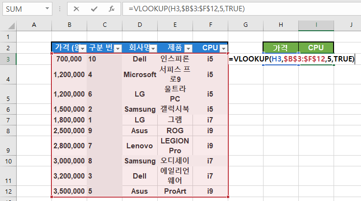The width and height of the screenshot is (361, 201).
Task: Select row 1 header
Action: 8,37
